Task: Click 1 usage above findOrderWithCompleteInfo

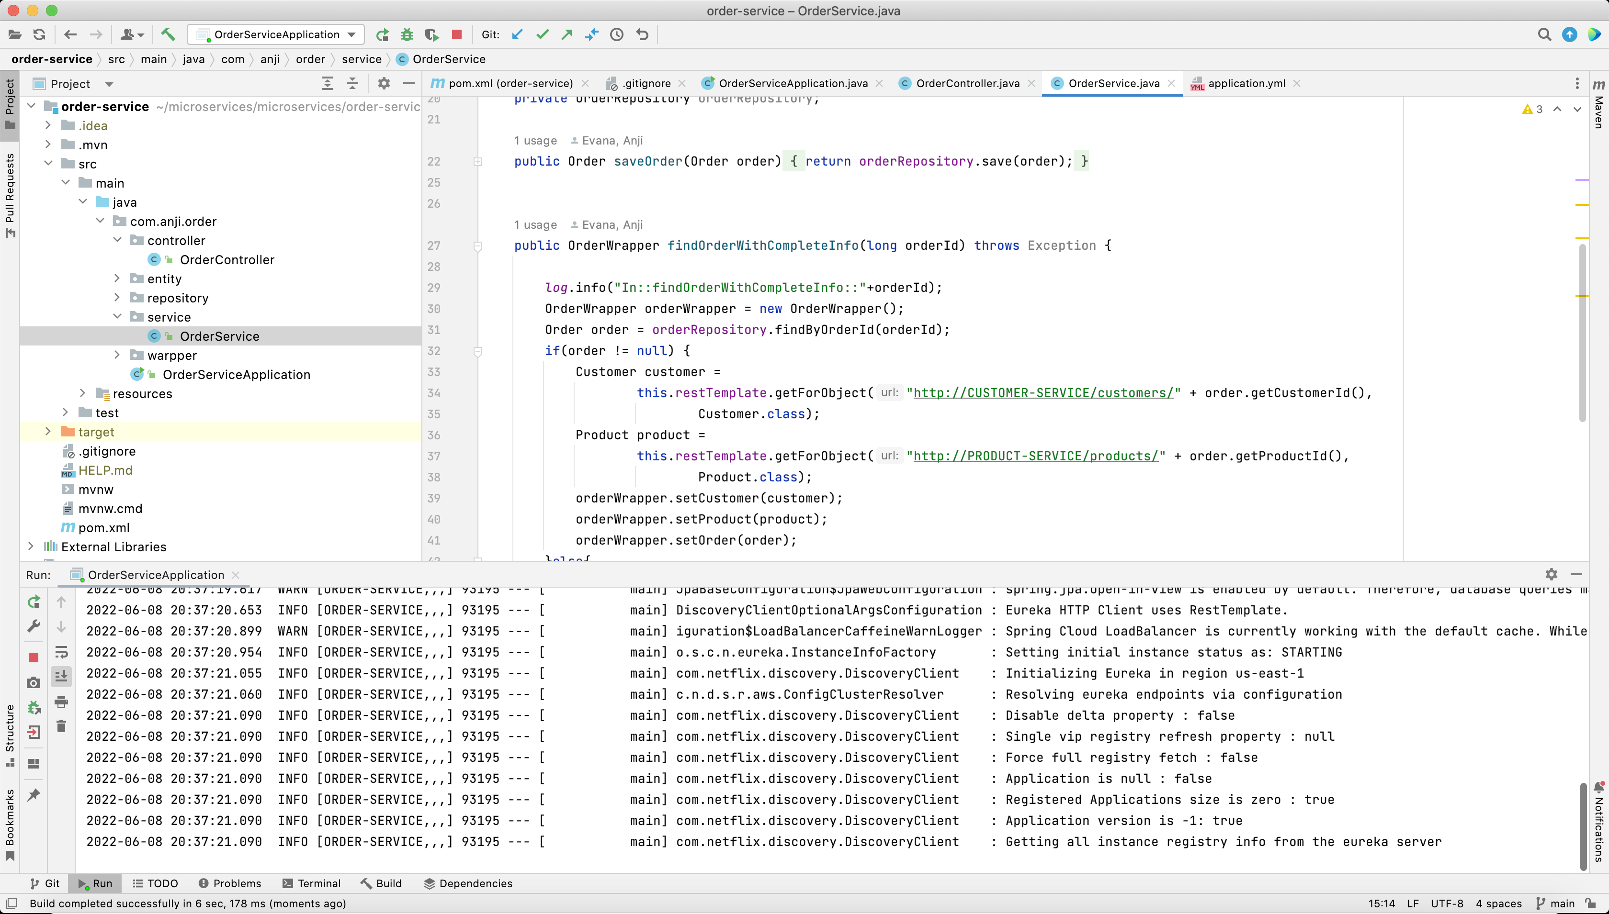Action: 535,225
